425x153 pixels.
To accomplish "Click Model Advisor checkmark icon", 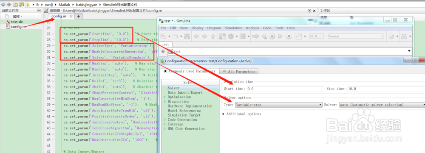I will click(x=391, y=36).
